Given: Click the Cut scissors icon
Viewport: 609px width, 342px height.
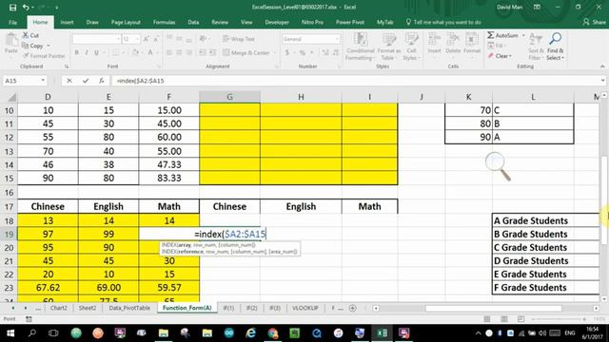Looking at the screenshot, I should pyautogui.click(x=26, y=35).
